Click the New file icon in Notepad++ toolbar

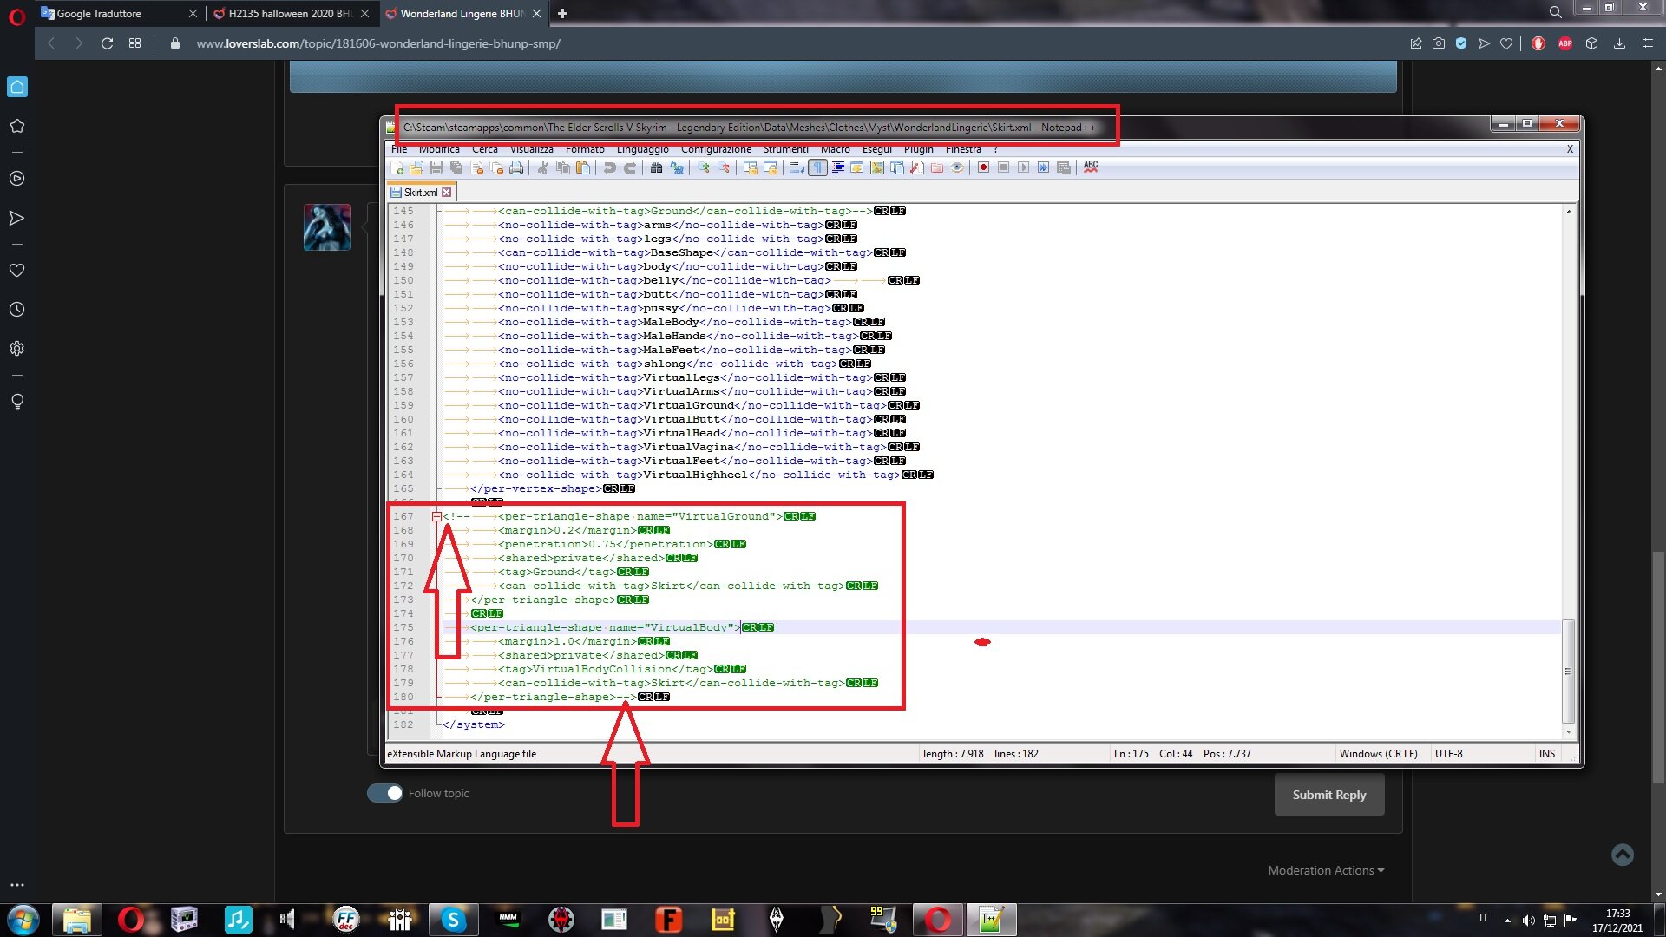point(397,167)
